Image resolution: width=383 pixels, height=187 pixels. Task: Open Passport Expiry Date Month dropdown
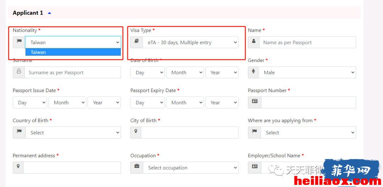(x=185, y=103)
